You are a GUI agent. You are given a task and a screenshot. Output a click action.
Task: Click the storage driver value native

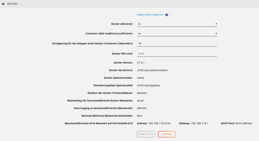click(141, 78)
